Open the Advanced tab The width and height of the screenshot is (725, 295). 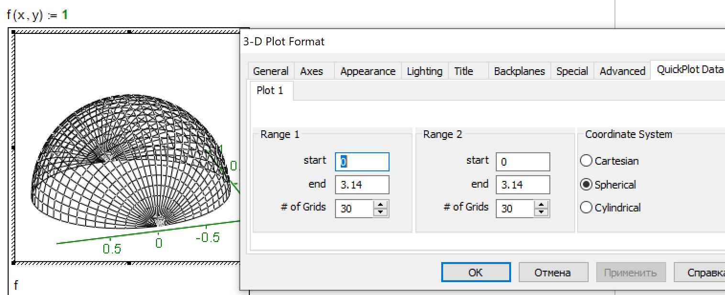coord(622,71)
